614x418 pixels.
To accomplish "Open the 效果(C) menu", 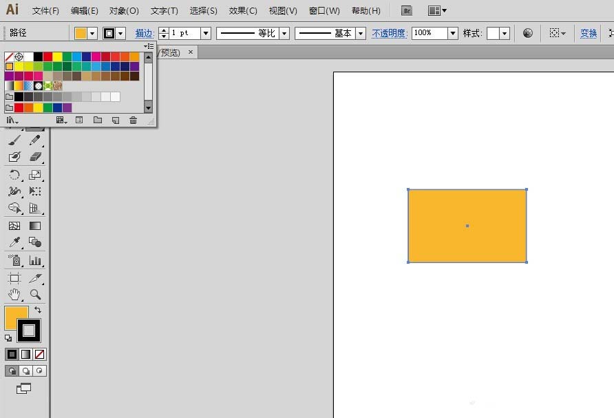I will (243, 11).
